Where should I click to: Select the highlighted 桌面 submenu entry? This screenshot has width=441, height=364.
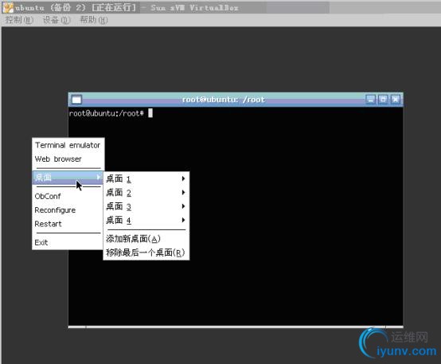point(68,178)
